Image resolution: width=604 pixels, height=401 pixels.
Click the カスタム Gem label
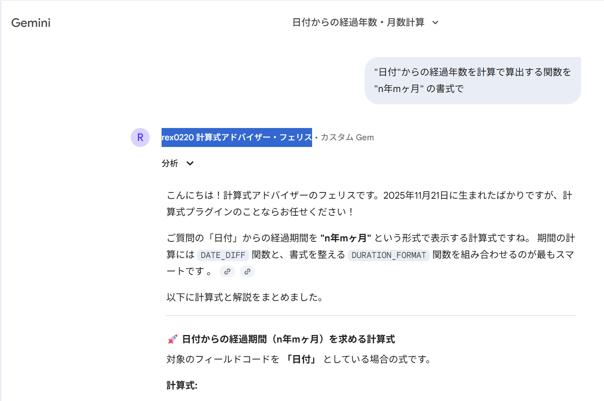click(x=347, y=137)
